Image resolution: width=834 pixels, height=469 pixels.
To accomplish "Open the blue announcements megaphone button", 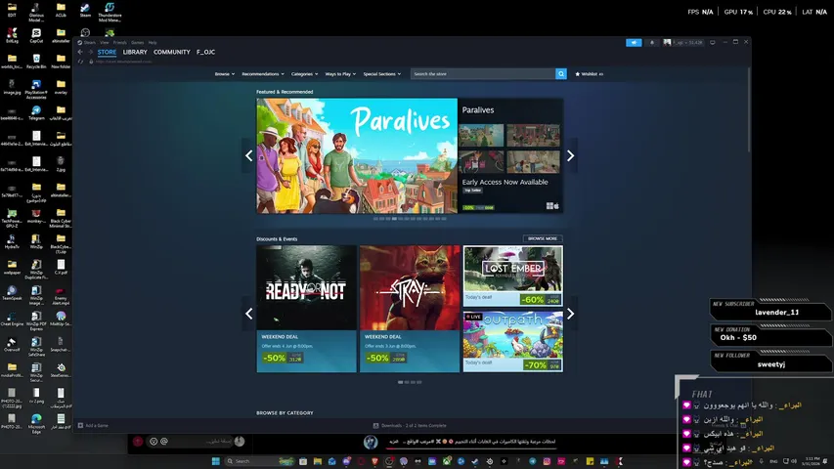I will click(634, 43).
